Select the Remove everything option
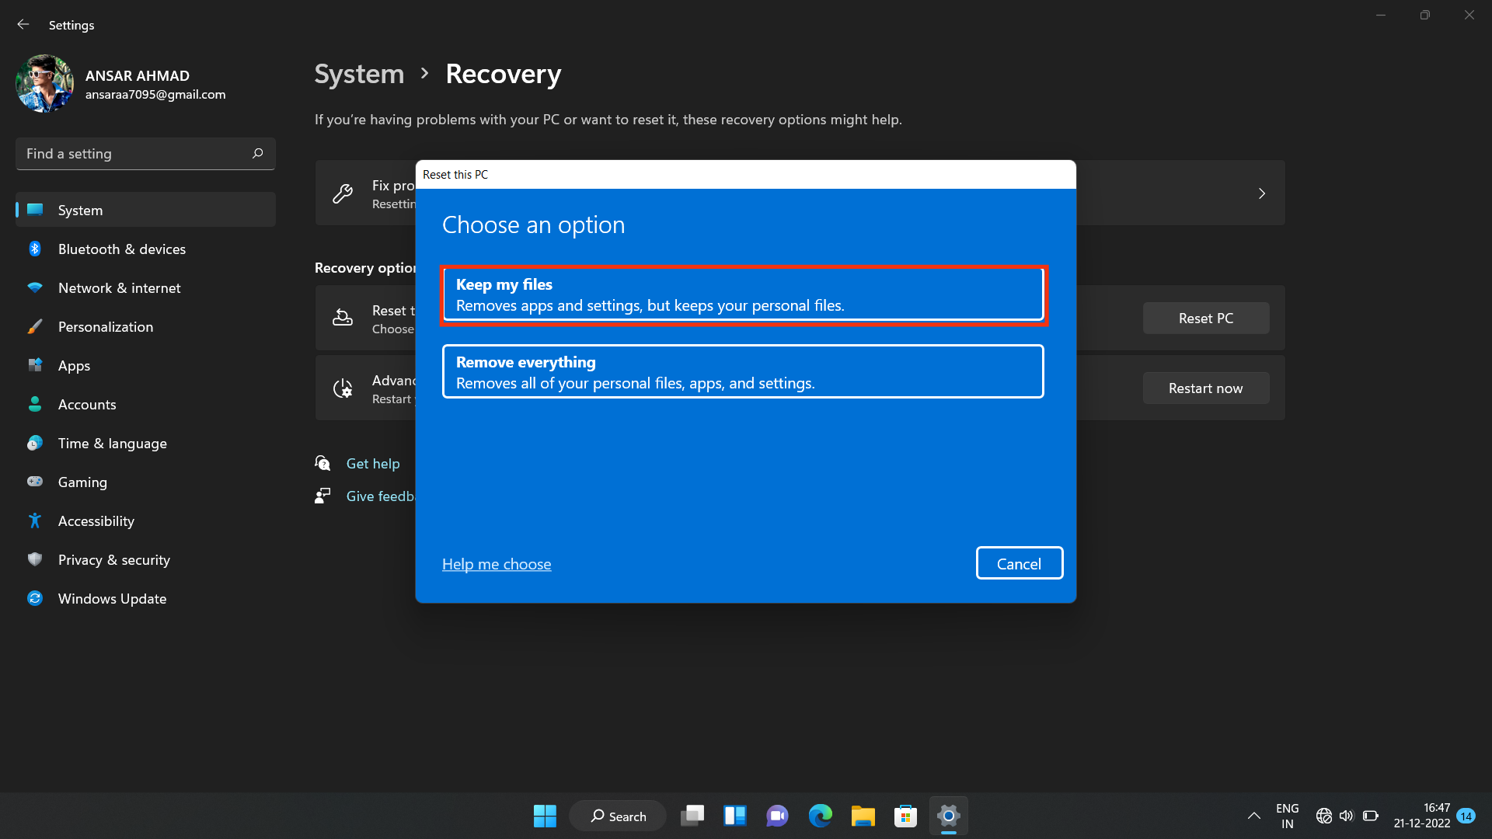 [x=743, y=371]
